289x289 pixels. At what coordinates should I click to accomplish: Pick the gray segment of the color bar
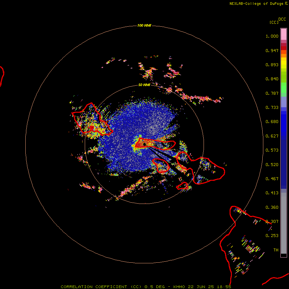[x=284, y=223]
